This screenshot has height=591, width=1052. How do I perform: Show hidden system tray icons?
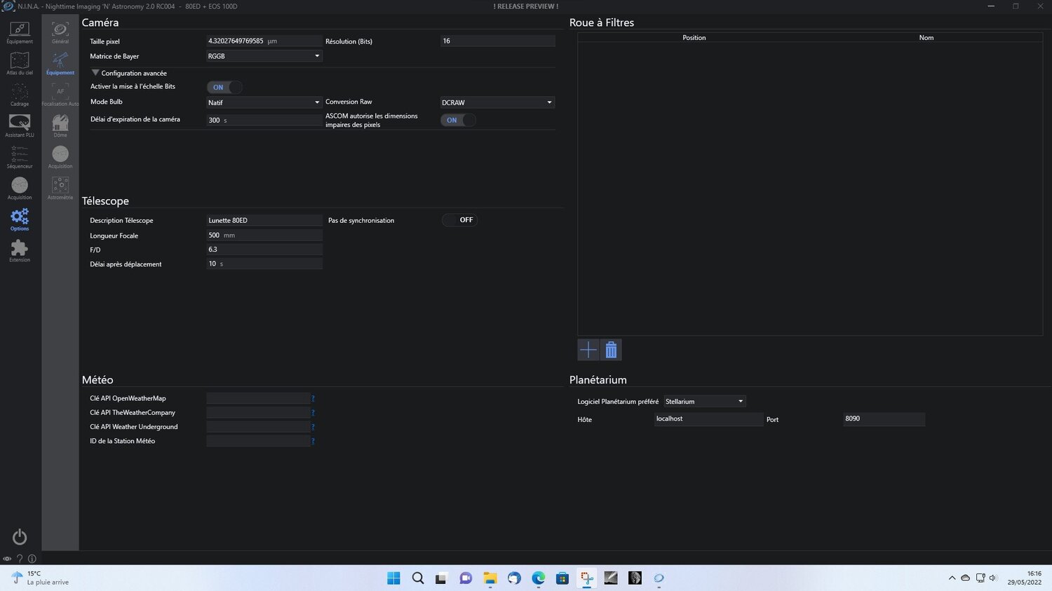[952, 578]
